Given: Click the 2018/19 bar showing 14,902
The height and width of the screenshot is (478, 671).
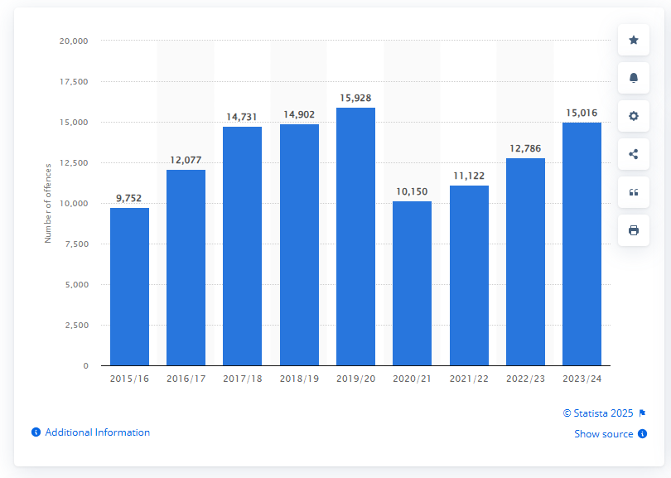Looking at the screenshot, I should pos(299,244).
